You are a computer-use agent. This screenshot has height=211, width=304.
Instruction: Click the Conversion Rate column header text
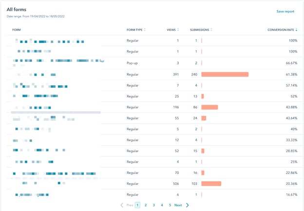coord(281,30)
